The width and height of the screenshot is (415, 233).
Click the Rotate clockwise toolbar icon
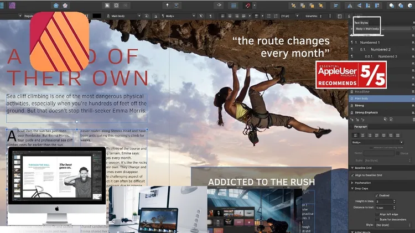[377, 6]
